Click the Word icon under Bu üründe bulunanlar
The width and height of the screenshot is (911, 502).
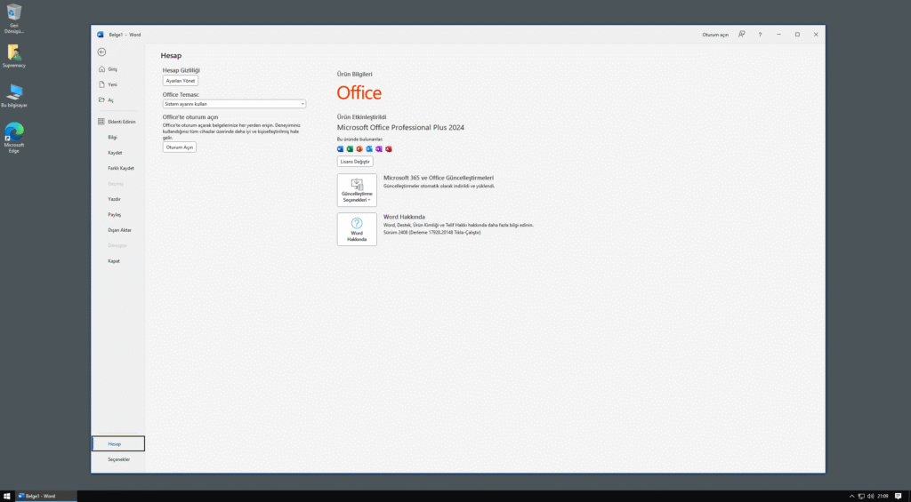click(x=341, y=149)
